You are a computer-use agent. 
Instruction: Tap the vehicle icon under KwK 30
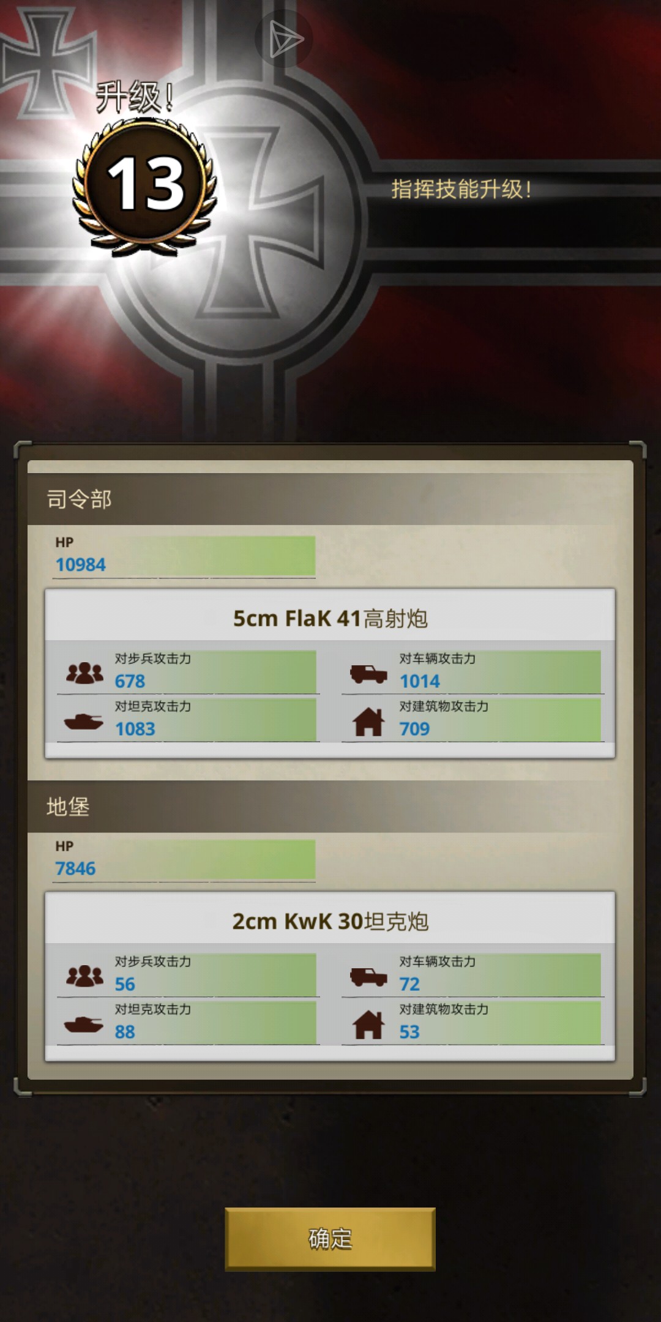click(368, 977)
